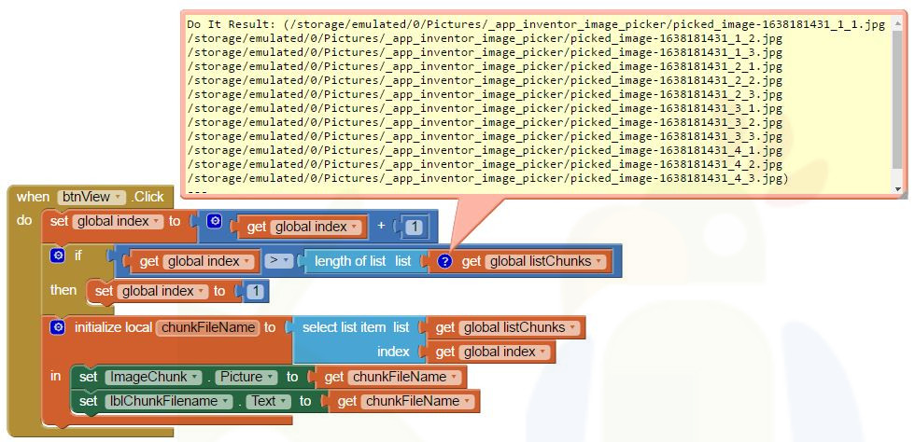The height and width of the screenshot is (442, 915).
Task: Click the "when btnView.Click" event block header
Action: (x=33, y=197)
